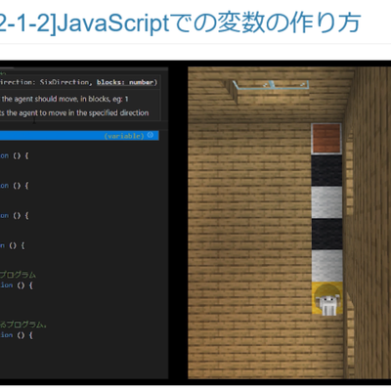Click the lesson video thumbnail
This screenshot has width=391, height=391.
pyautogui.click(x=195, y=223)
